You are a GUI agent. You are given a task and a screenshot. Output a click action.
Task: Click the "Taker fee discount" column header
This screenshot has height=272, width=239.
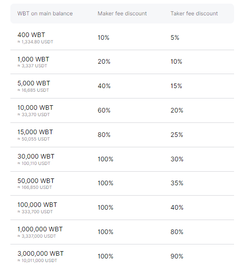point(194,14)
